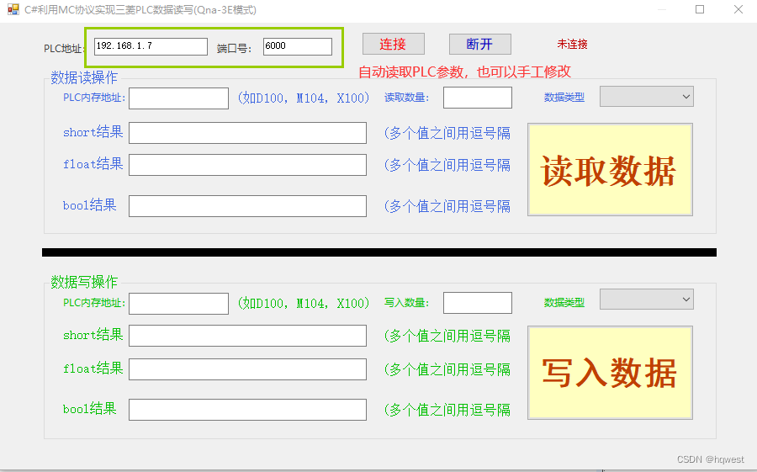Click the 断开 disconnect button

coord(480,44)
